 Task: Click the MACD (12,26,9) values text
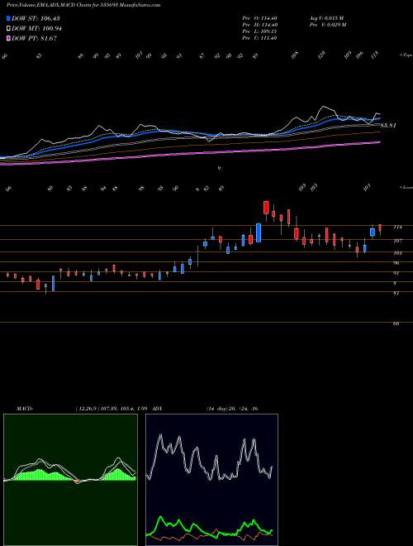tap(112, 408)
